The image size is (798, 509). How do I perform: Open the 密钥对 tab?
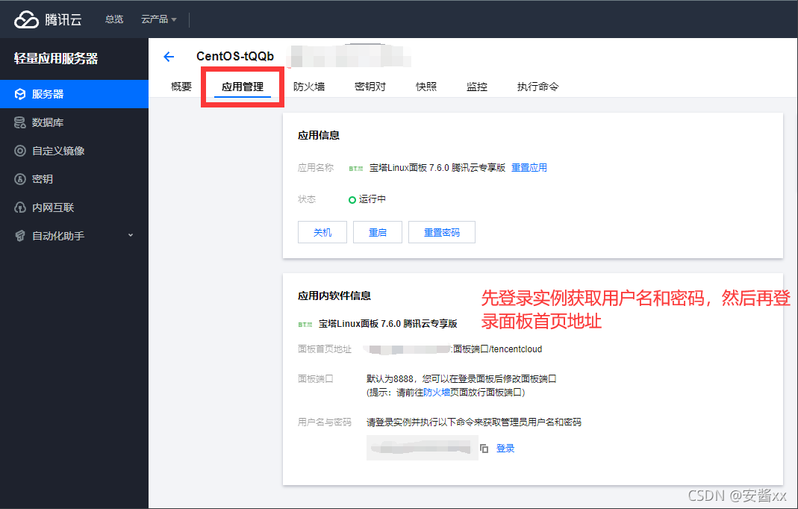pyautogui.click(x=370, y=87)
